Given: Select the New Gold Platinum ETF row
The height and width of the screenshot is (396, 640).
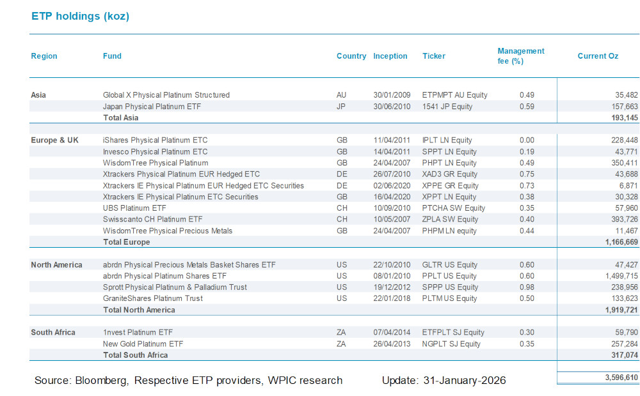Looking at the screenshot, I should point(142,344).
